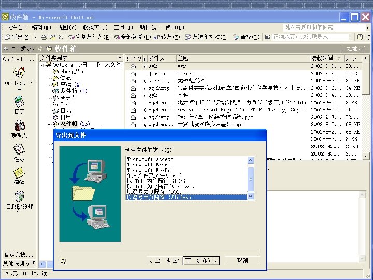
Task: Open the address book icon on the toolbar
Action: [267, 37]
